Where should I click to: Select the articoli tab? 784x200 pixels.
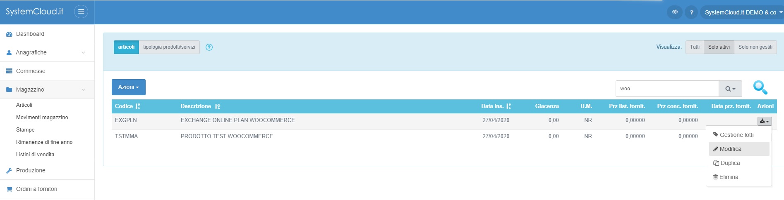coord(126,47)
